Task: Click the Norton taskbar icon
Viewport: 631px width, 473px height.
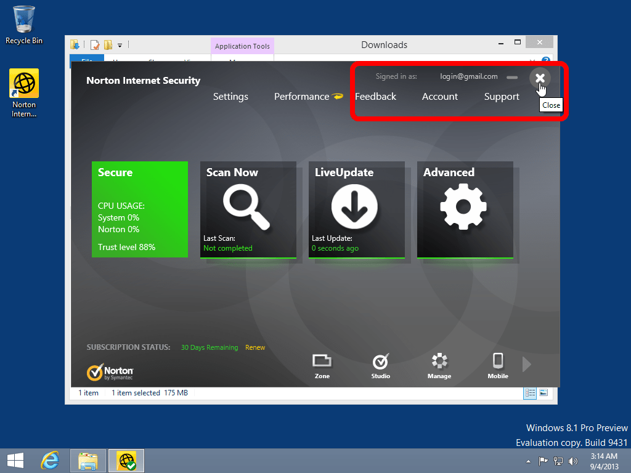Action: click(x=126, y=461)
